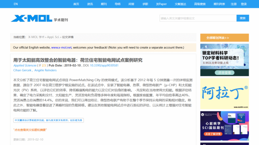Click 点击查看英文标题和摘要 link
Image resolution: width=259 pixels, height=145 pixels.
pyautogui.click(x=30, y=130)
